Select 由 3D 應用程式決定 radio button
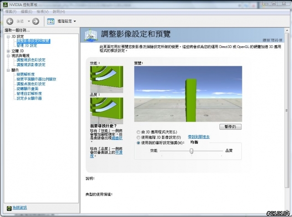The image size is (292, 217). click(138, 132)
